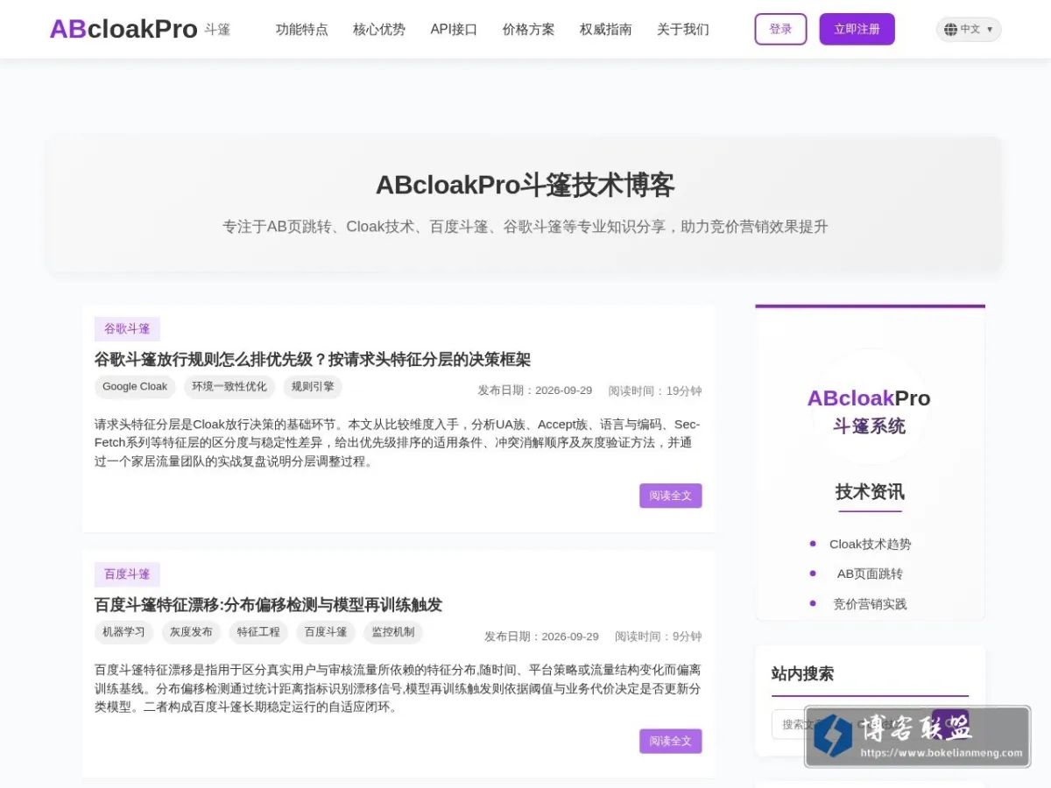Open the 中文 language dropdown
Viewport: 1051px width, 788px height.
click(x=969, y=29)
